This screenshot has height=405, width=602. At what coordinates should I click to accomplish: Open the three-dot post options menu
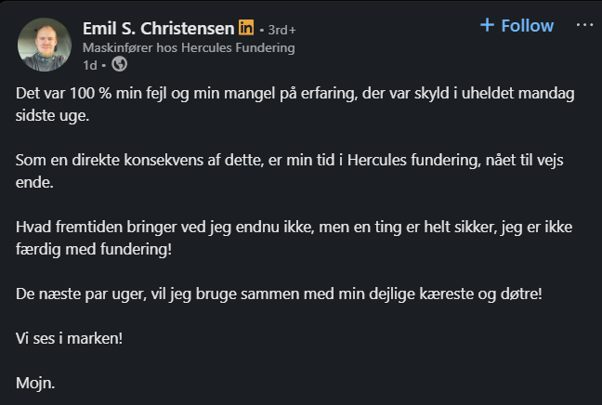pos(584,25)
